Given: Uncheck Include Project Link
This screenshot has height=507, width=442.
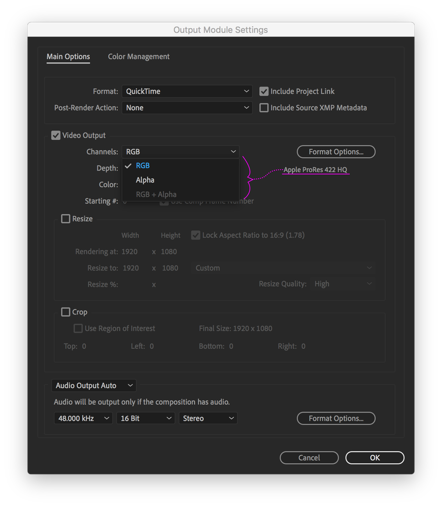Looking at the screenshot, I should [x=263, y=91].
